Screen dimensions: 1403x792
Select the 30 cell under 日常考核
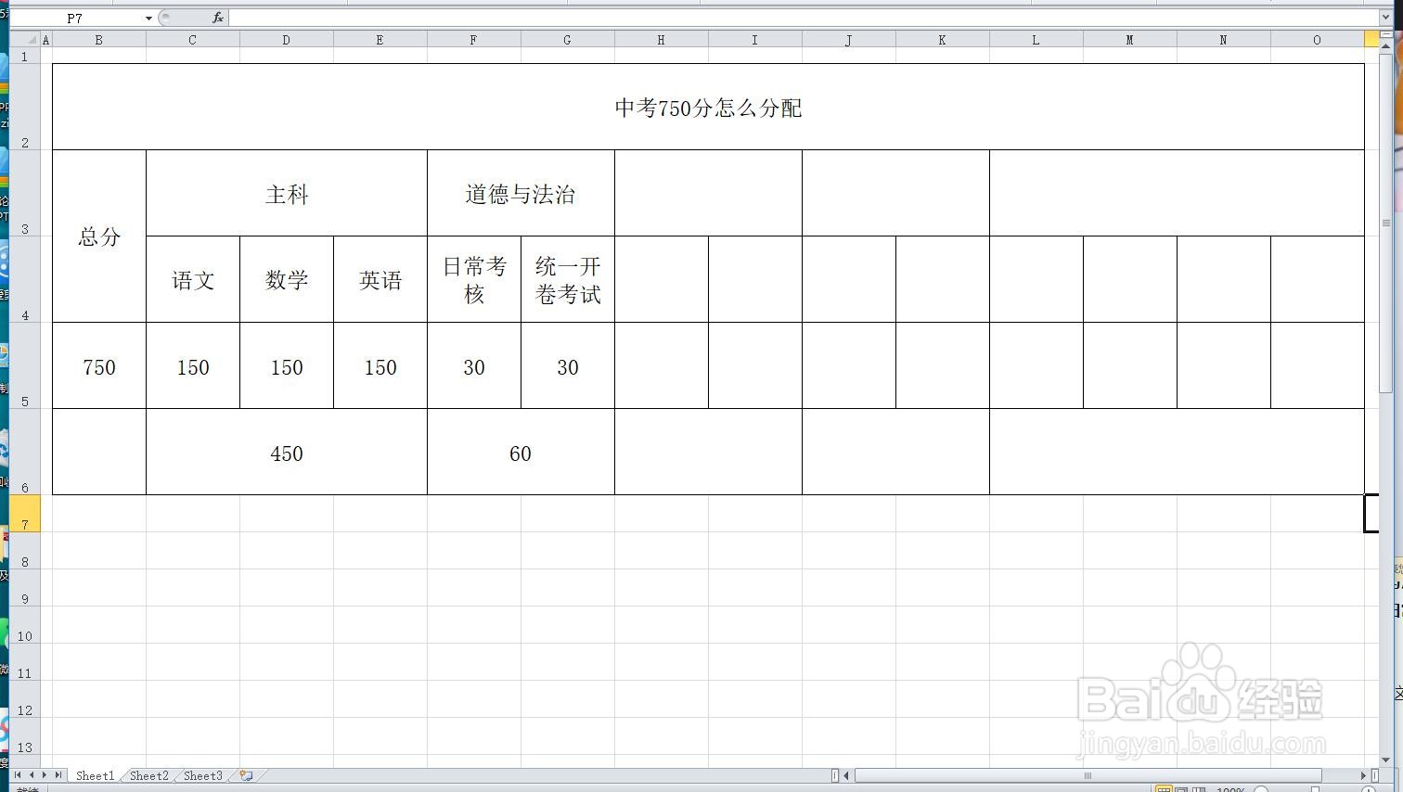pyautogui.click(x=474, y=365)
